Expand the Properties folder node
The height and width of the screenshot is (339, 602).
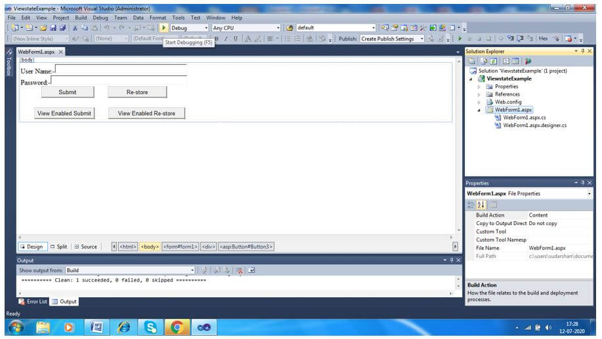tap(479, 87)
